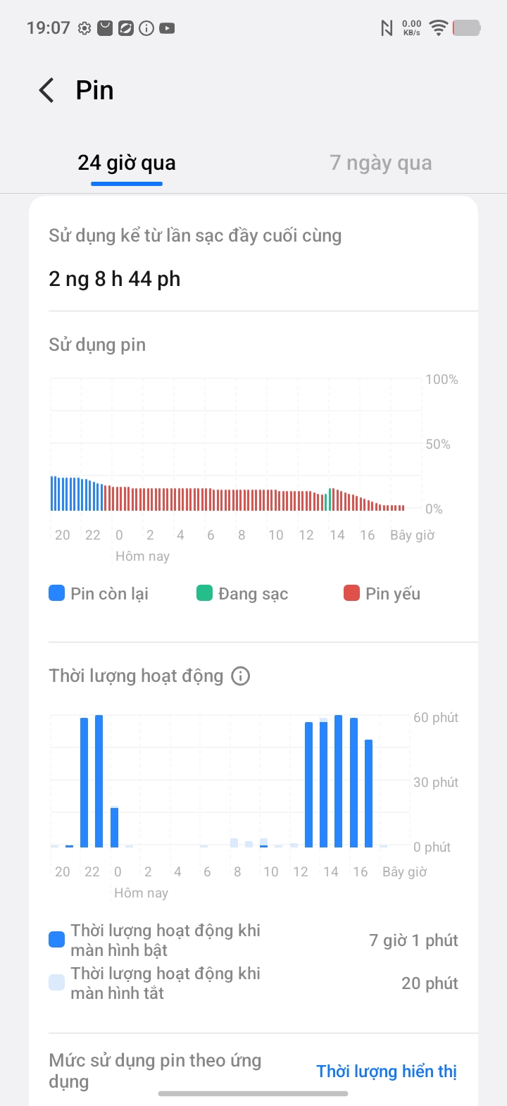This screenshot has width=507, height=1106.
Task: Tap the Wi-Fi status icon
Action: point(438,28)
